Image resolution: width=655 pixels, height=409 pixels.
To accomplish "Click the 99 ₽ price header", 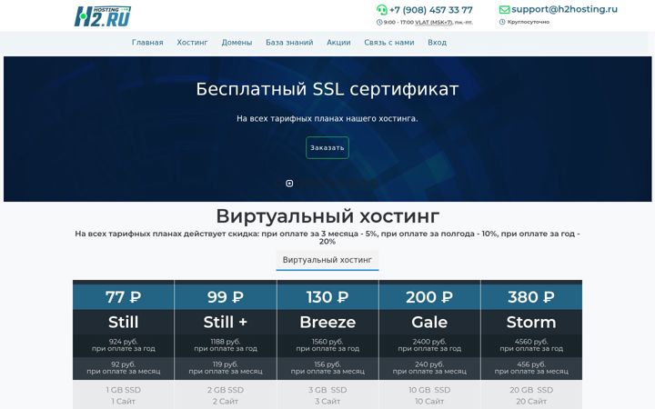I will pos(226,297).
